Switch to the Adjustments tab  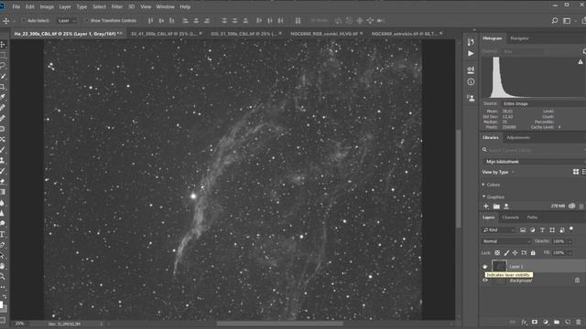pyautogui.click(x=518, y=138)
